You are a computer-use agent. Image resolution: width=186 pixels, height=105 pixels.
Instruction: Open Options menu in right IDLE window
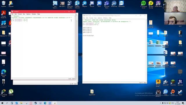pyautogui.click(x=100, y=18)
